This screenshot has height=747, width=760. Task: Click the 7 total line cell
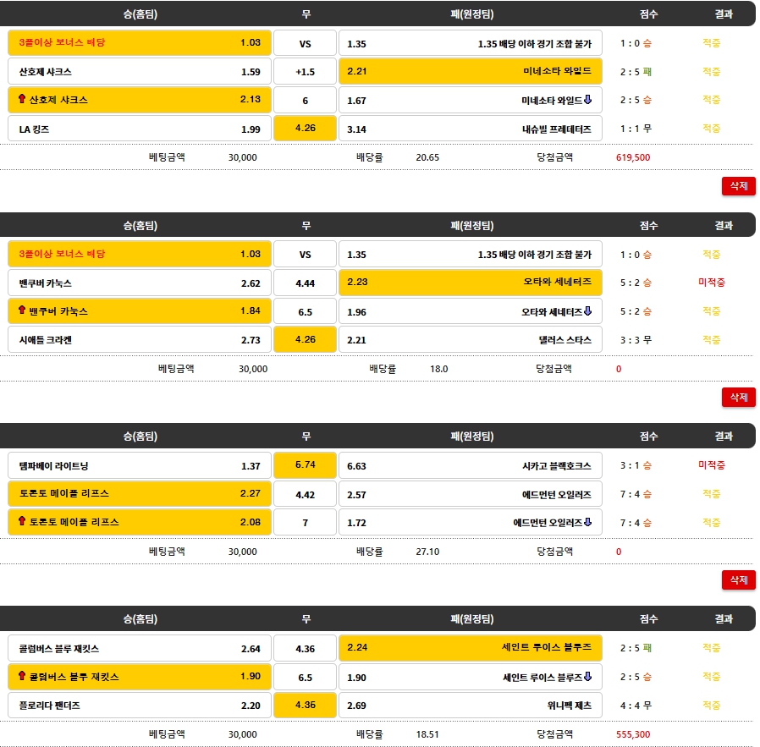click(x=305, y=523)
